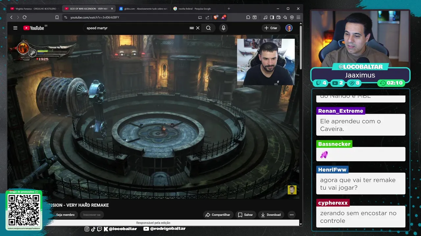Toggle the browser sidebar panel
Screen dimensions: 421x236
point(272,17)
